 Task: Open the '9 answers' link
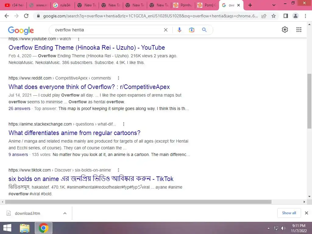tap(18, 154)
